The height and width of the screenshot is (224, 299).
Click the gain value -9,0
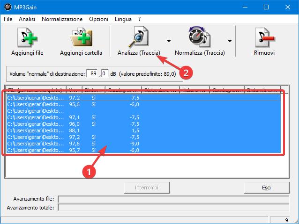[x=135, y=144]
